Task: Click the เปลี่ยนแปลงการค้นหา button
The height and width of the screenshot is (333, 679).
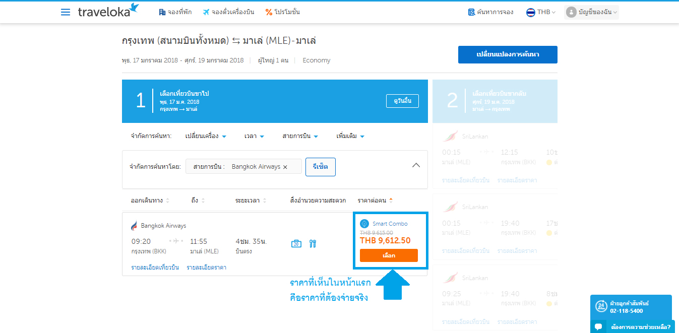Action: click(508, 54)
